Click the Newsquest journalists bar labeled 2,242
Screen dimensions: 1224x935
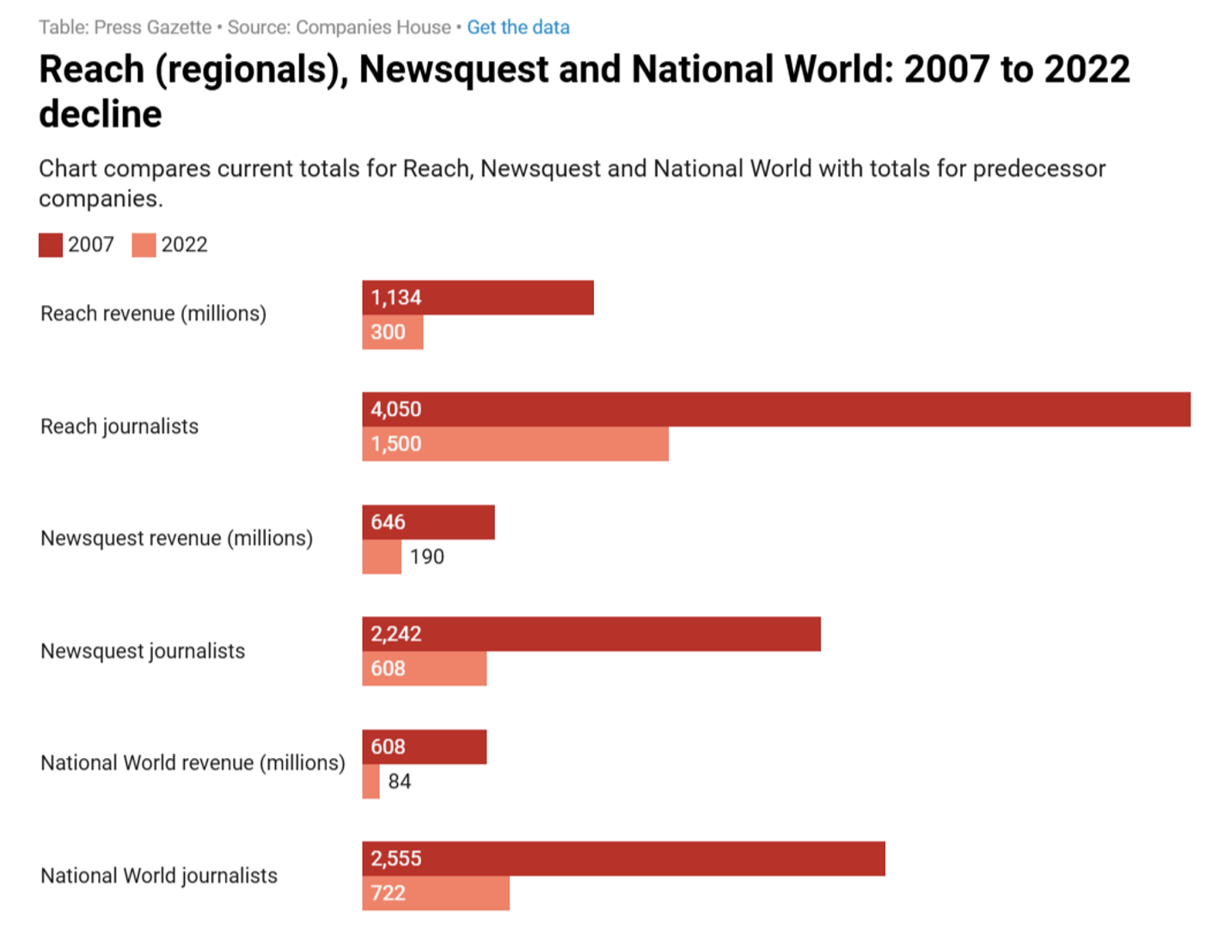click(x=591, y=634)
